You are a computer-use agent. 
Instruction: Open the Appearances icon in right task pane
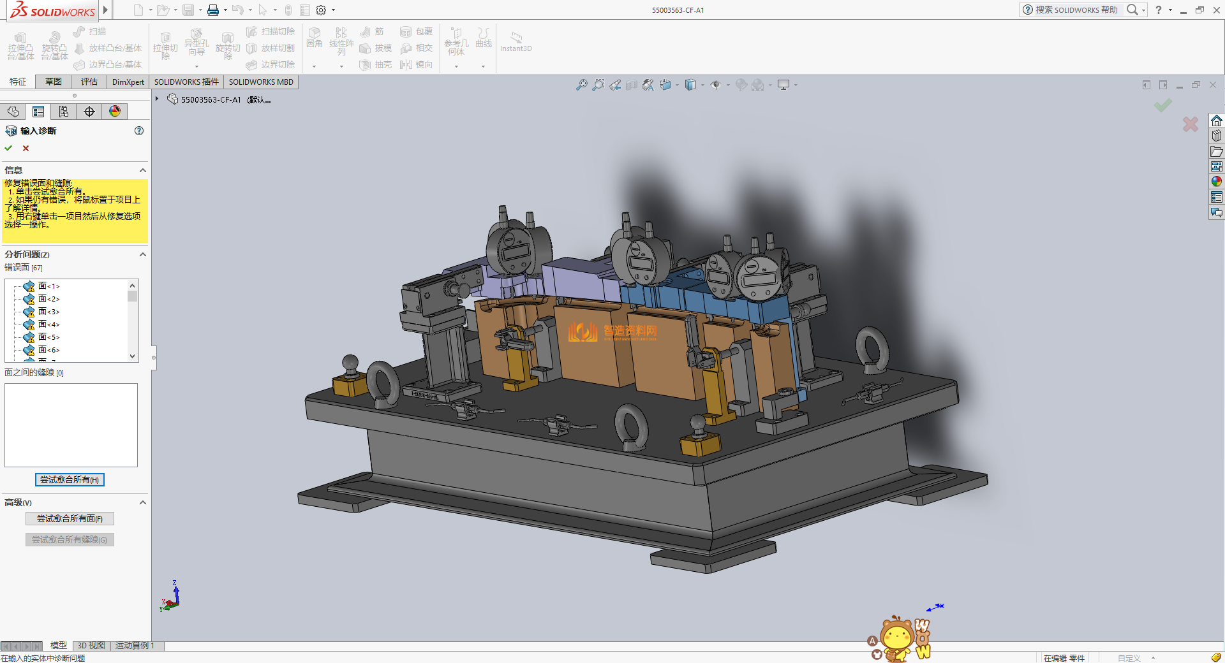[1217, 182]
